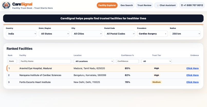Click the Facility Name filter field
This screenshot has width=207, height=107.
click(45, 61)
